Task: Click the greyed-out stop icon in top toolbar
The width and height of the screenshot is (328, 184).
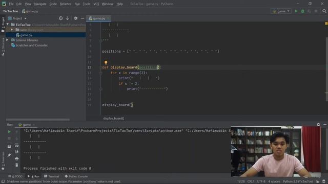Action: click(316, 11)
